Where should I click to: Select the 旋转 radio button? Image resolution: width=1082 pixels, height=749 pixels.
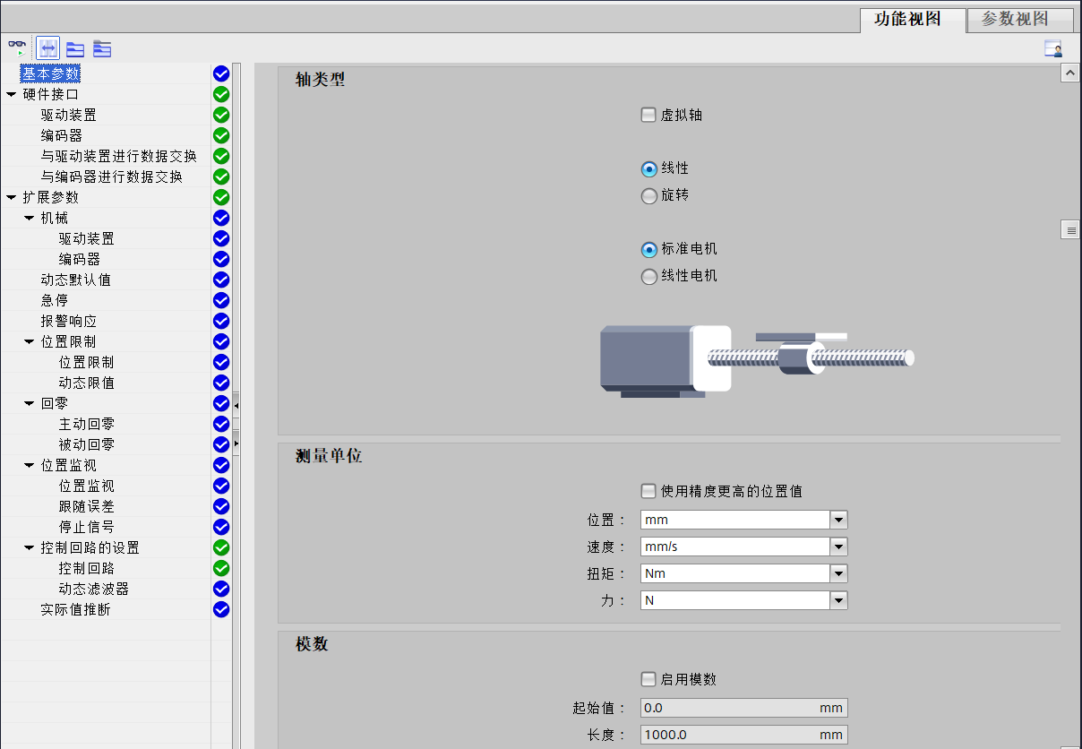pyautogui.click(x=648, y=195)
